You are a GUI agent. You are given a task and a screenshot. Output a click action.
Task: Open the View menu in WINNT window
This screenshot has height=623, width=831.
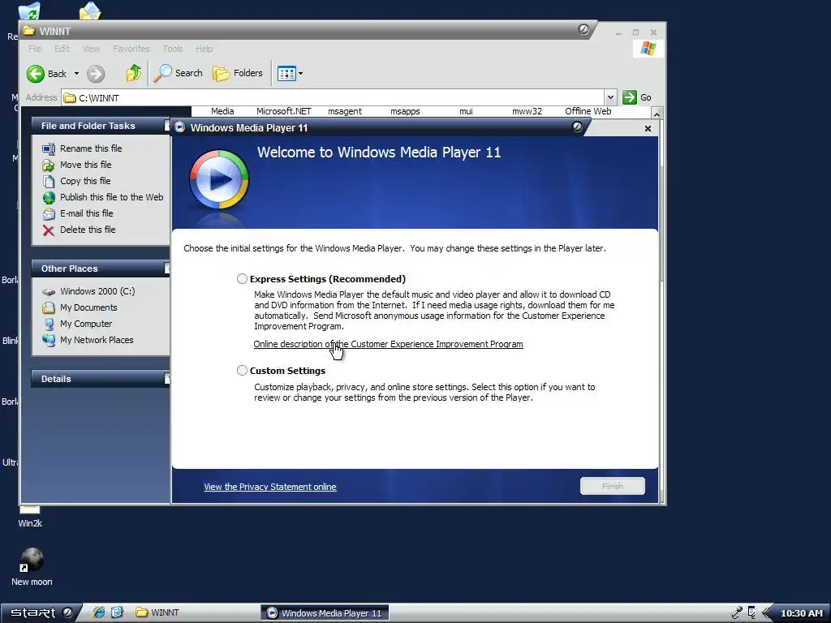91,49
